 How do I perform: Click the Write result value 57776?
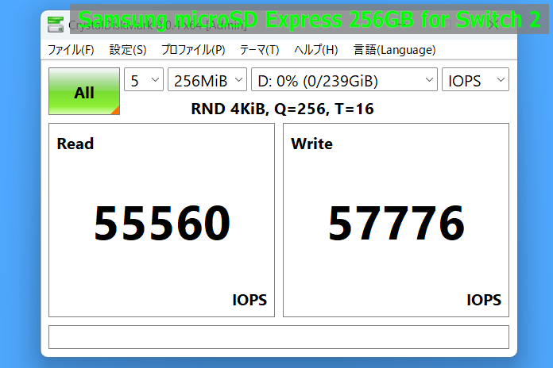(396, 224)
